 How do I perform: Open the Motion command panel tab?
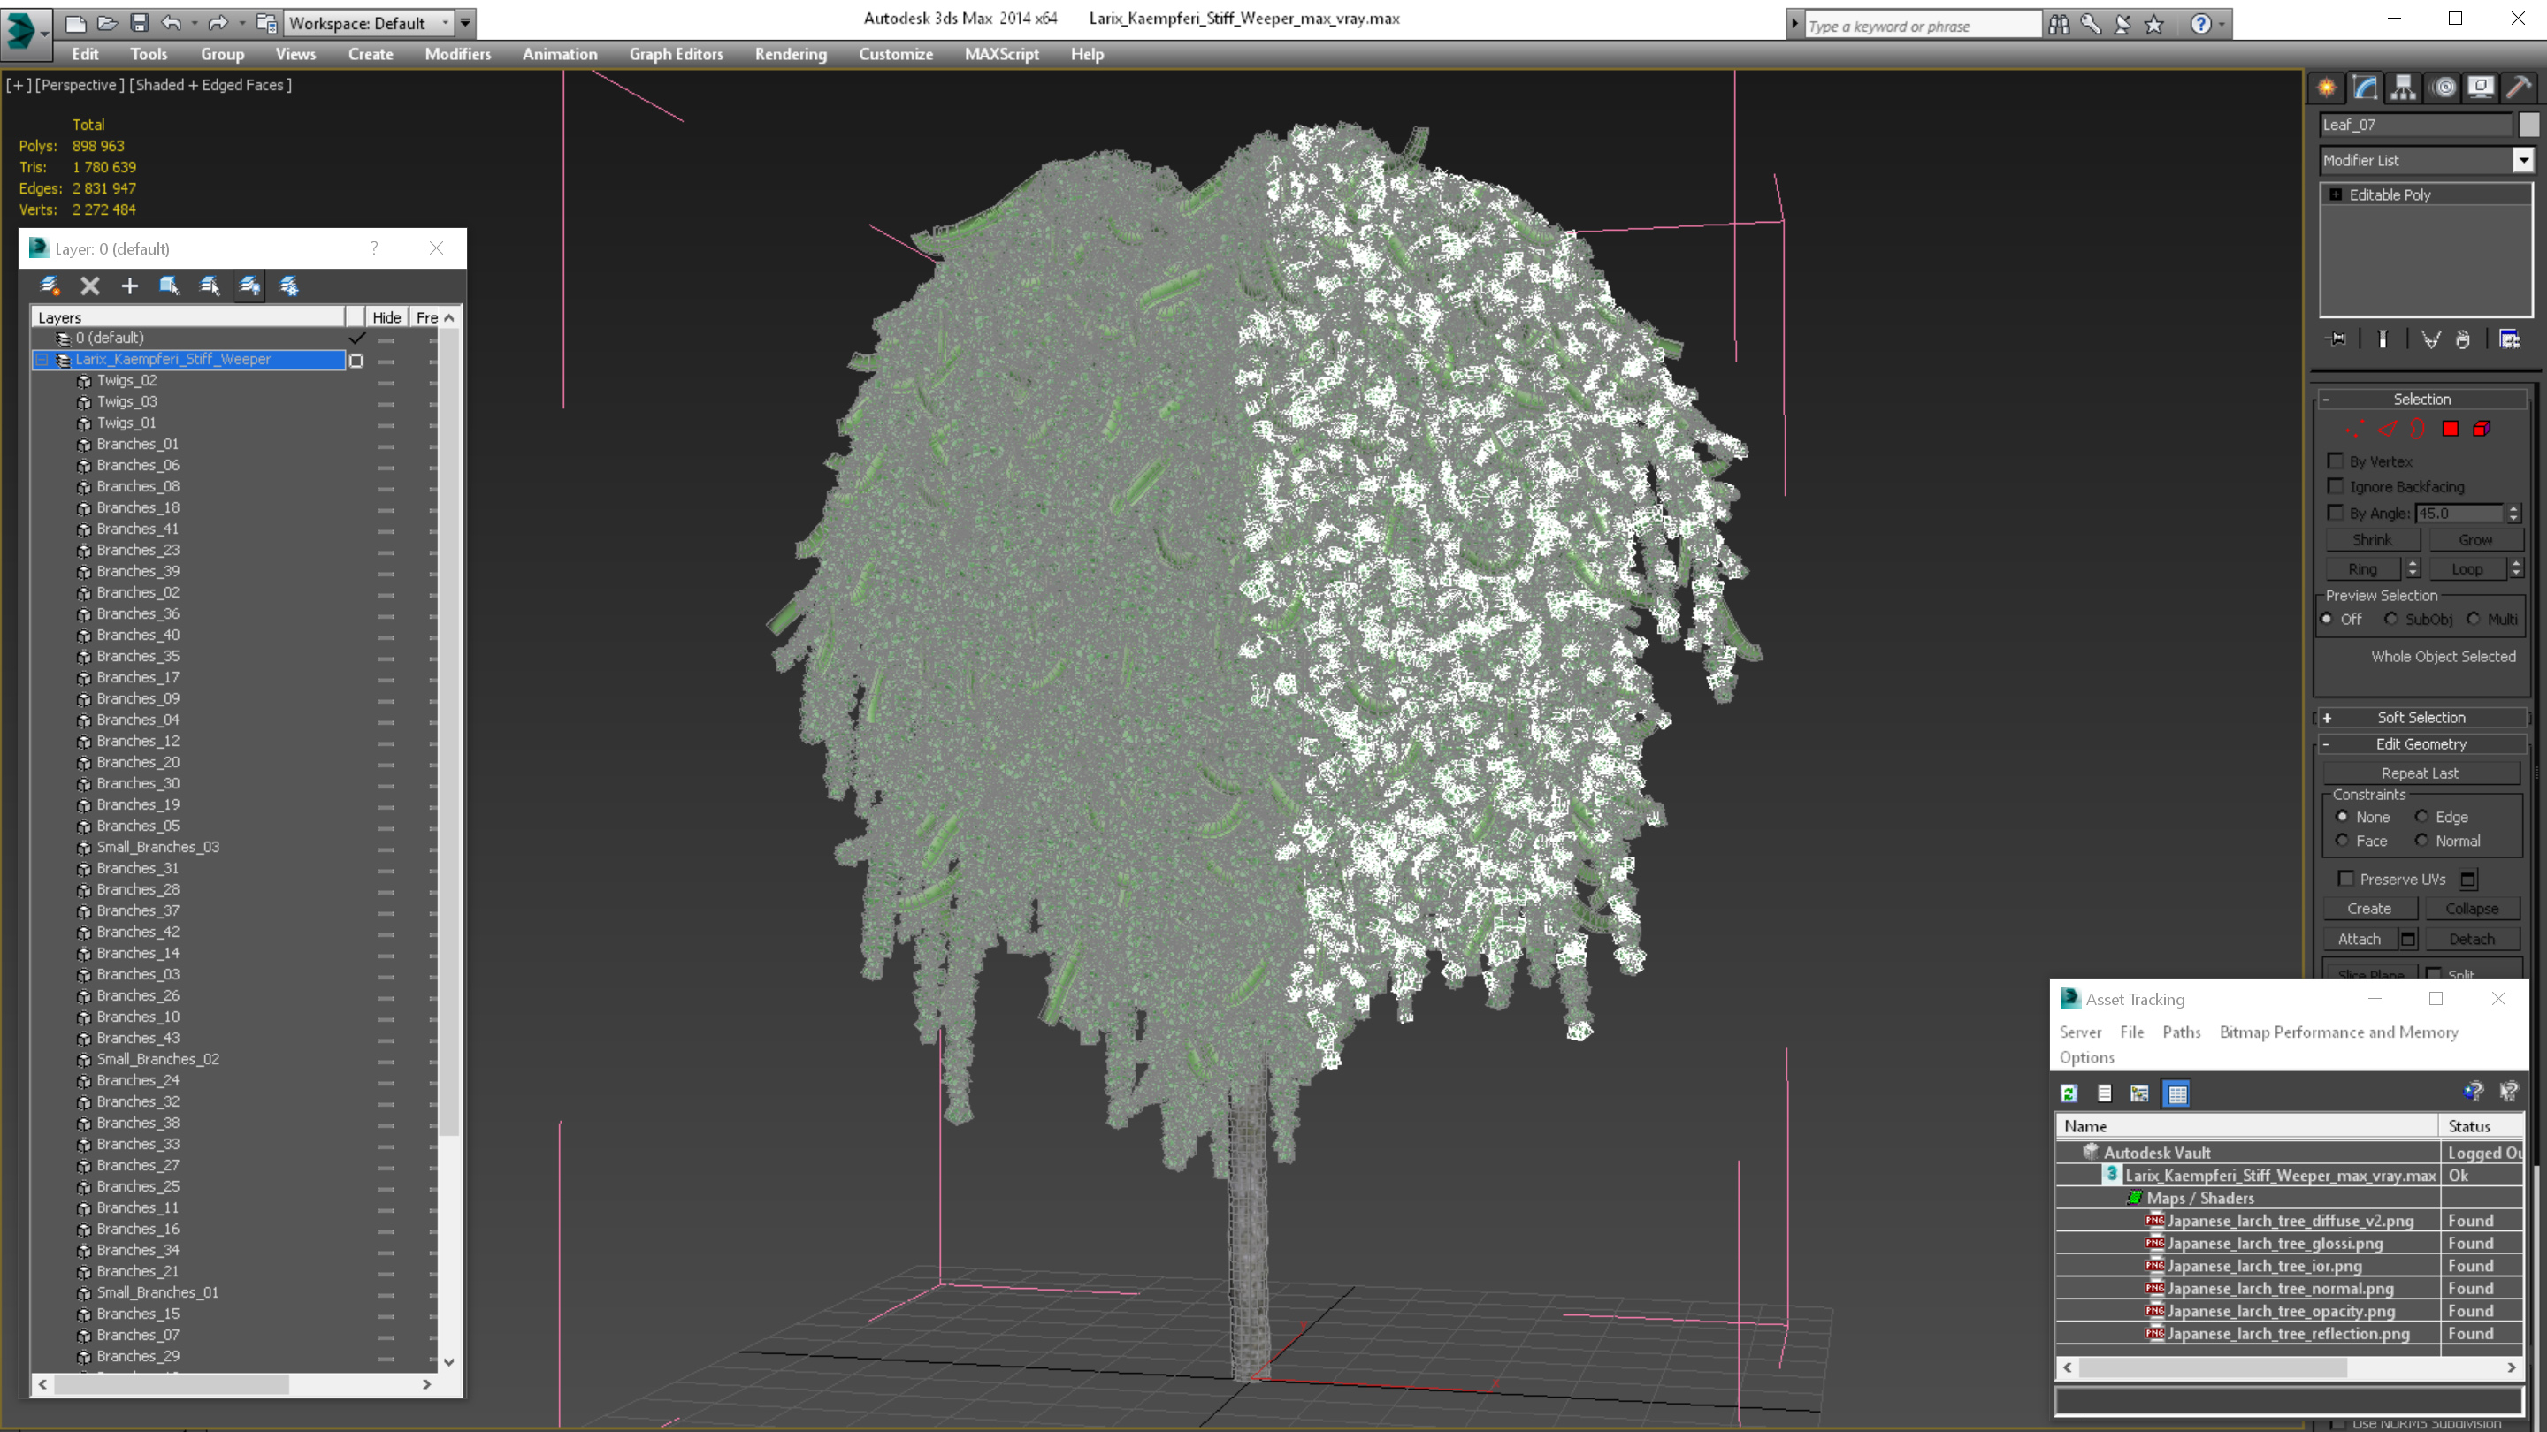pos(2444,88)
